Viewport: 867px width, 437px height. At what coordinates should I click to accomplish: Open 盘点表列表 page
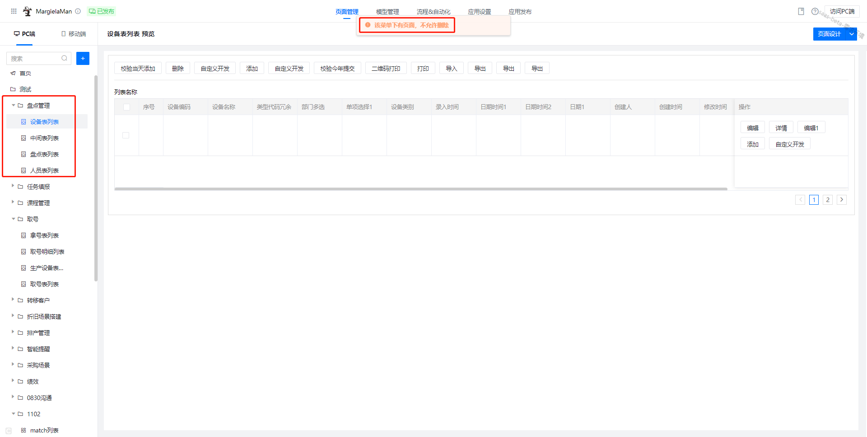[x=44, y=154]
